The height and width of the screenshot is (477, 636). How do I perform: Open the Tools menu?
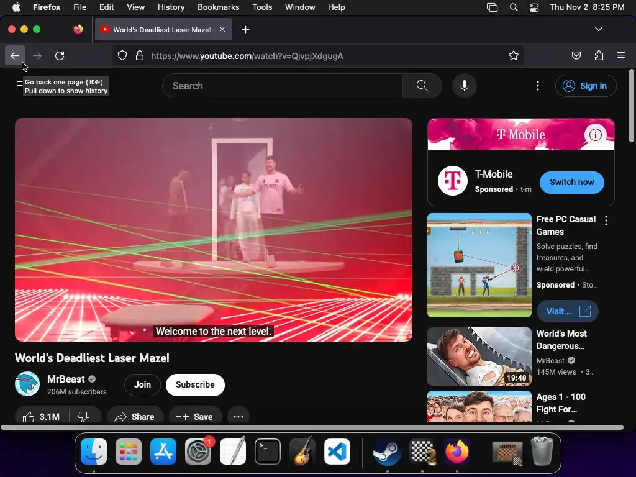(262, 7)
